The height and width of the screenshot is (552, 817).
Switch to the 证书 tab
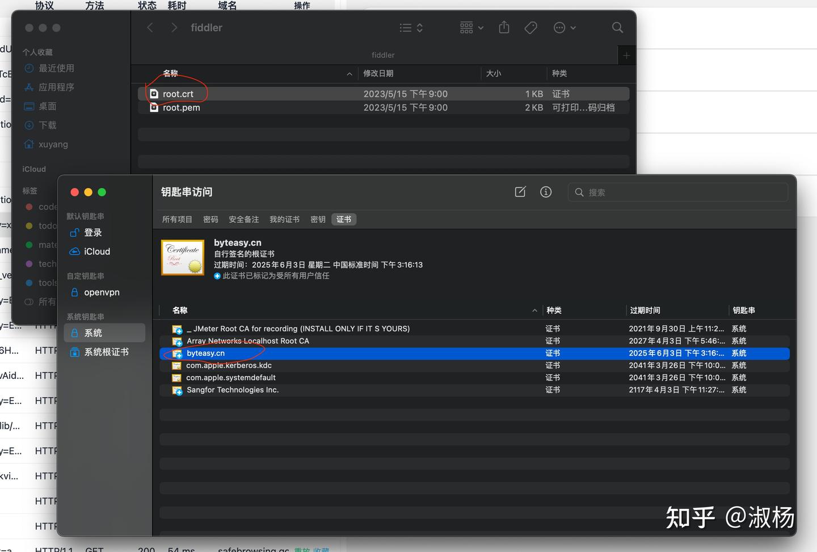pos(344,219)
